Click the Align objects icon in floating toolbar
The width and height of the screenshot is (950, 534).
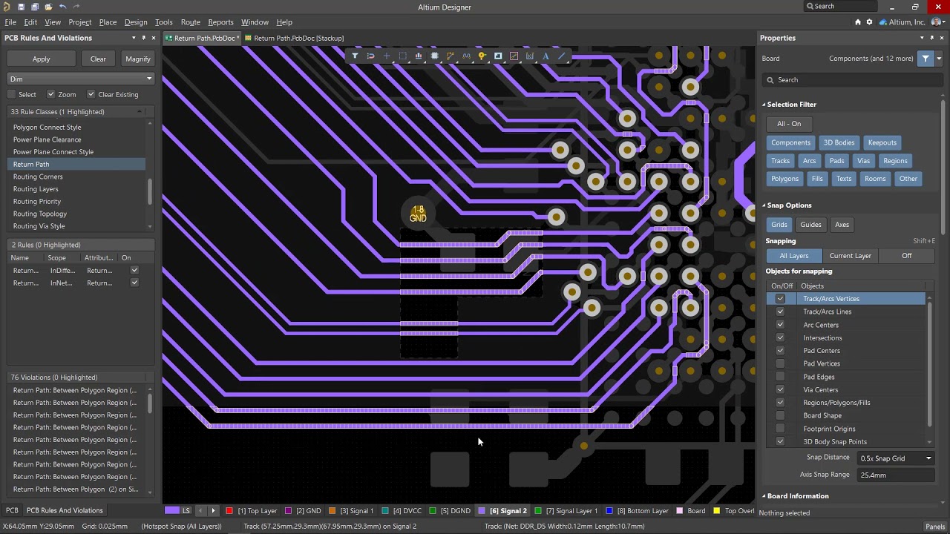tap(419, 56)
